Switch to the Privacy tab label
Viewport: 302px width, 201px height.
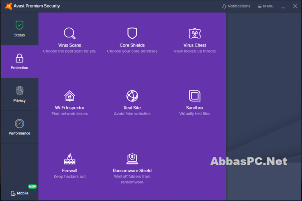[19, 101]
